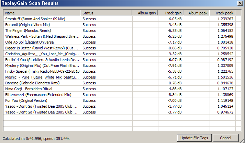Click the 1.239267 track peak value
Screen dimensions: 245x143
(x=225, y=19)
